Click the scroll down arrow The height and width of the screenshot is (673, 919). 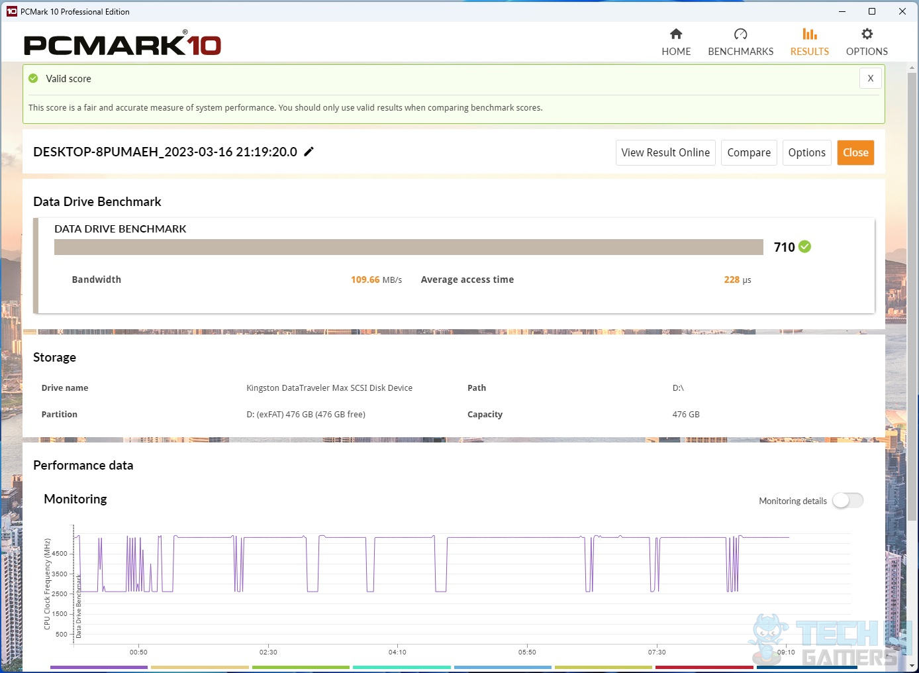[912, 666]
